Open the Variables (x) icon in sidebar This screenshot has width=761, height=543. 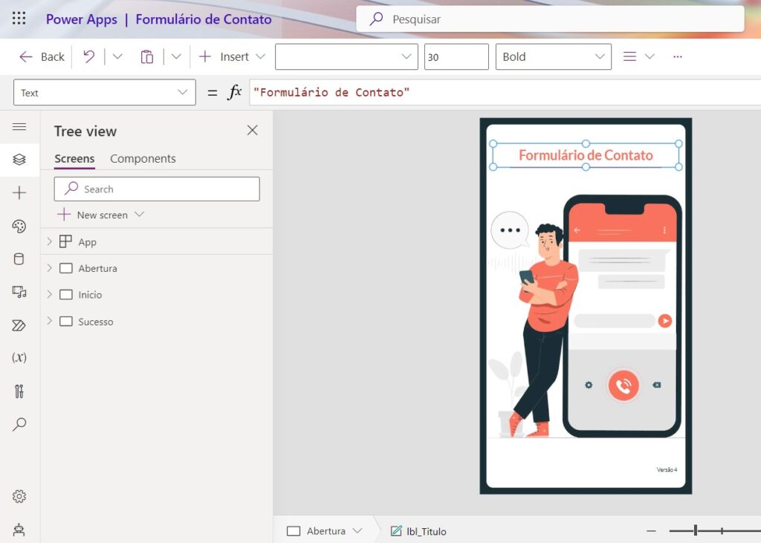point(19,357)
